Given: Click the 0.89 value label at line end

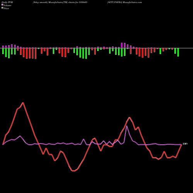Looking at the screenshot, I should click(185, 144).
